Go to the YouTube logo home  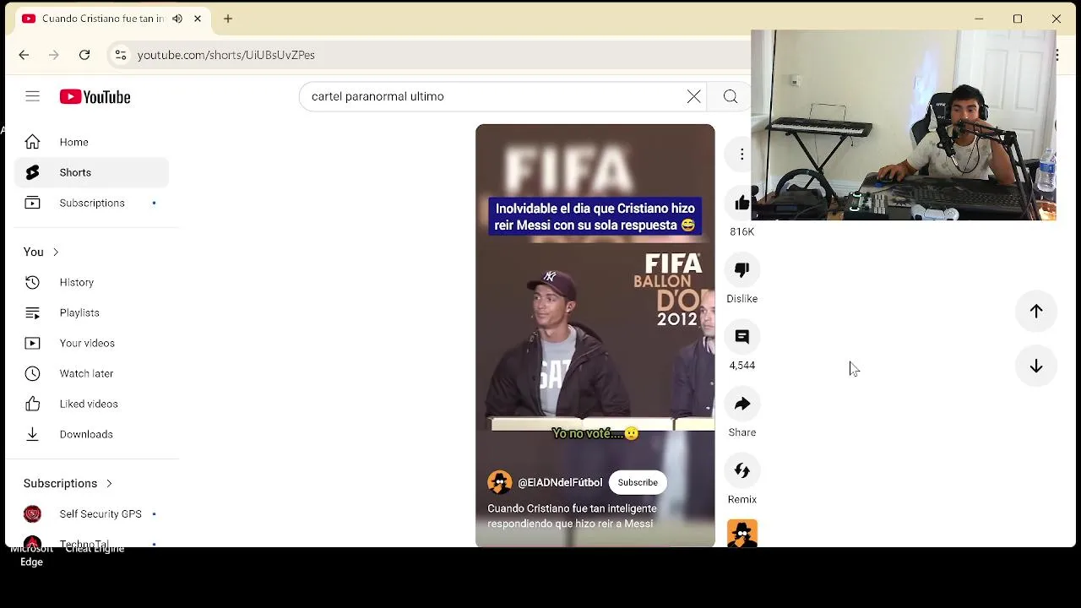click(95, 97)
